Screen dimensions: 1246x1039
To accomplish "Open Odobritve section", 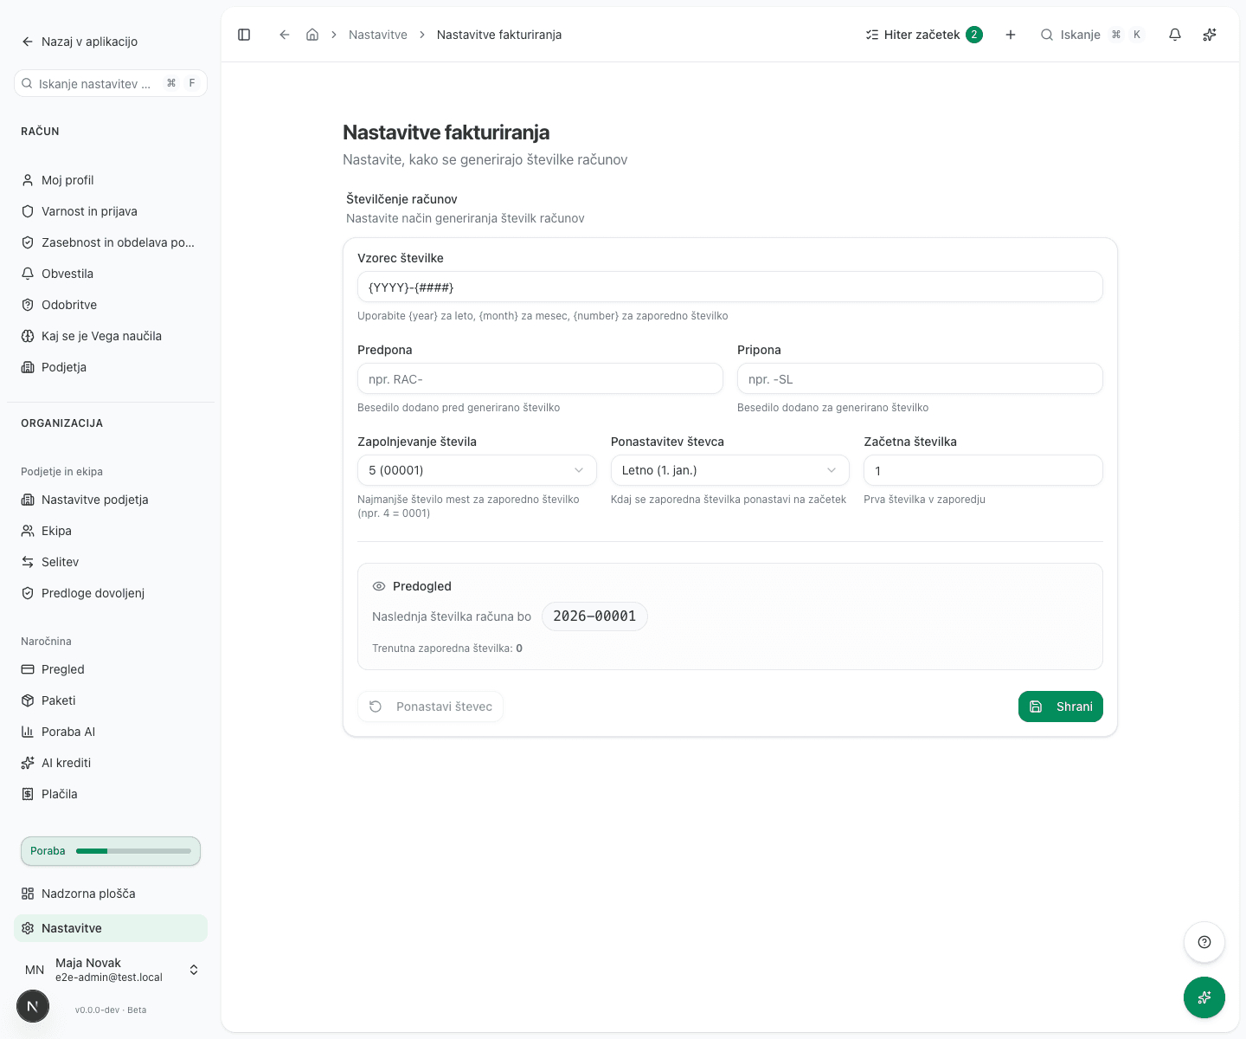I will coord(111,305).
